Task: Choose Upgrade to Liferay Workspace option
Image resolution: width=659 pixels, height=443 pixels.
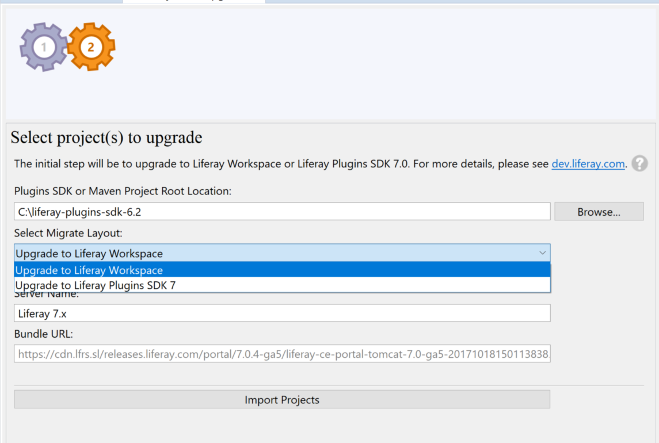Action: [282, 270]
